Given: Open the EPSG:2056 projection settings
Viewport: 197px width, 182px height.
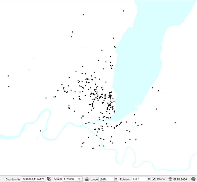Looking at the screenshot, I should 178,179.
